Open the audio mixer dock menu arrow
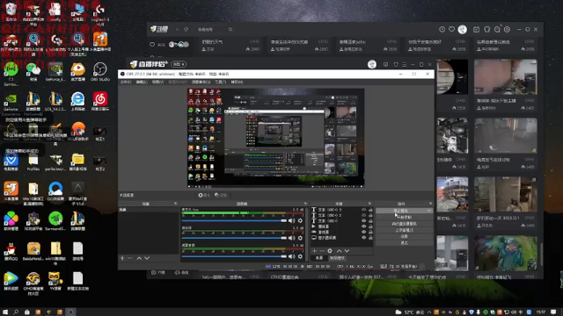Viewport: 563px width, 316px height. [305, 204]
